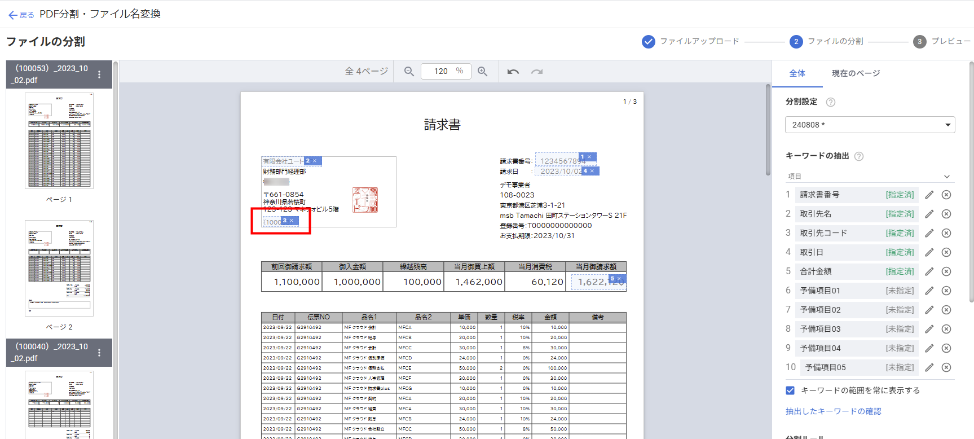Remove keyword region 2 on the company name
The image size is (974, 439).
point(315,161)
